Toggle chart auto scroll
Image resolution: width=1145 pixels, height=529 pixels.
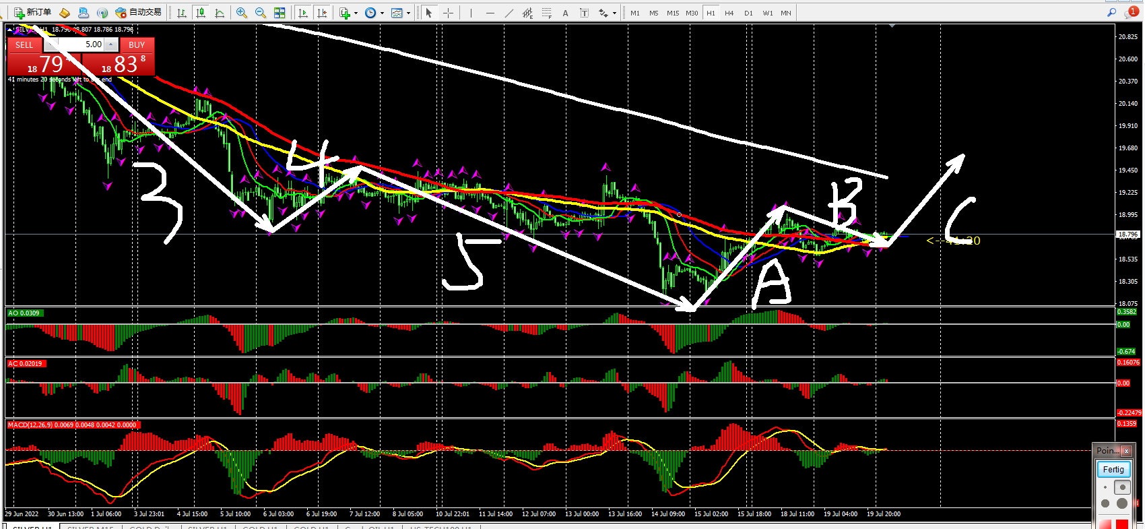[x=303, y=13]
